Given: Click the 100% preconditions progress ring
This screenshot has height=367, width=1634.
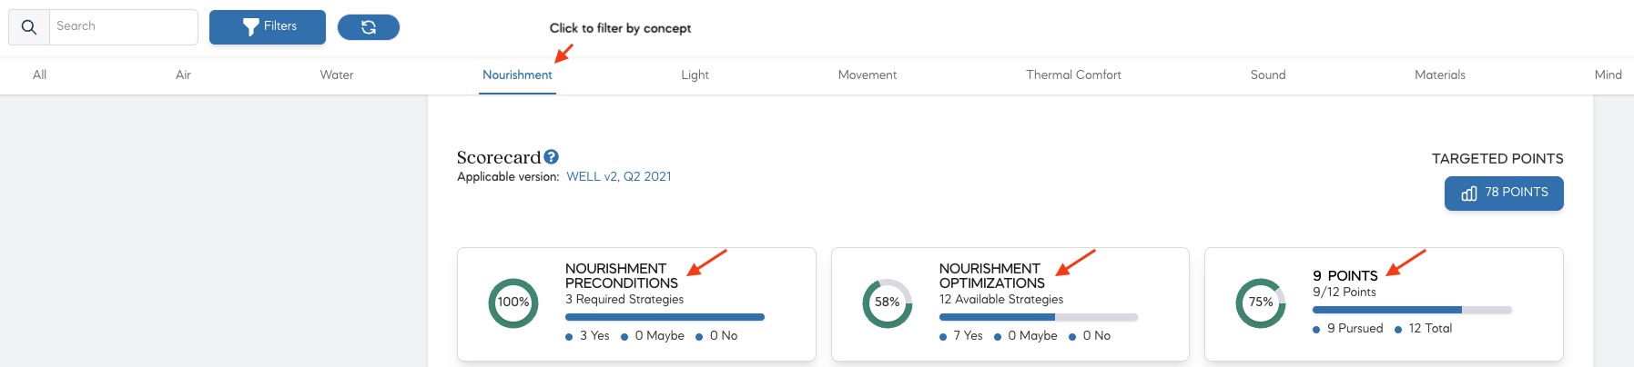Looking at the screenshot, I should [513, 303].
